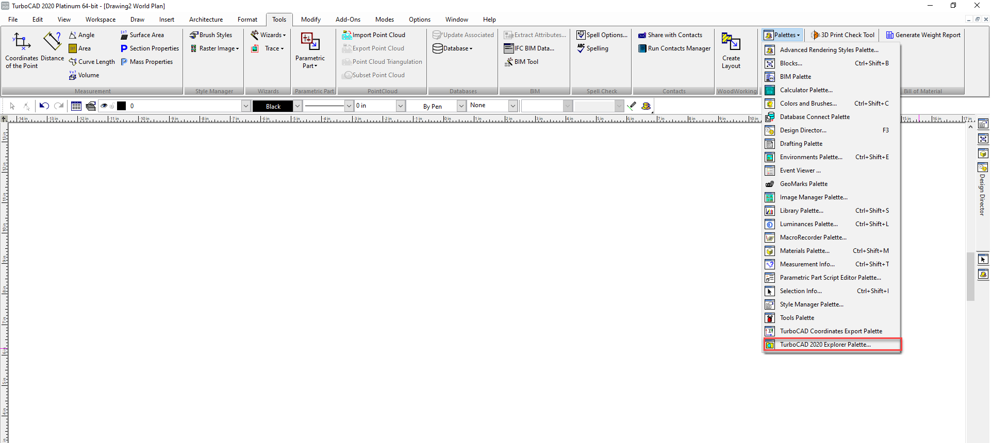Choose Tools Palette entry
992x443 pixels.
click(x=832, y=318)
